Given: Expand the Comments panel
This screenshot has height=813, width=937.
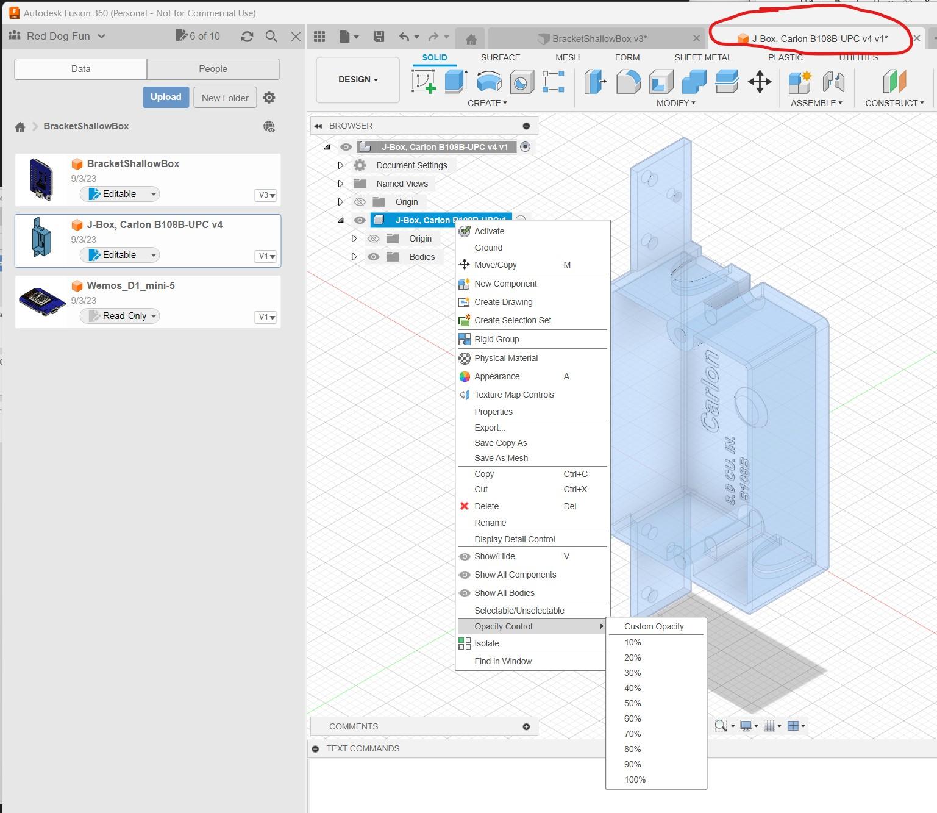Looking at the screenshot, I should (526, 726).
